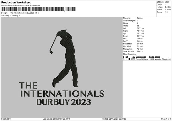Click the 'Madeira Classic 40' brand entry
This screenshot has height=121, width=172.
tap(163, 59)
